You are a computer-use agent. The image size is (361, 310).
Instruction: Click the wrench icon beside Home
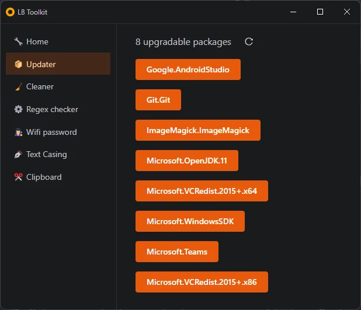[19, 41]
